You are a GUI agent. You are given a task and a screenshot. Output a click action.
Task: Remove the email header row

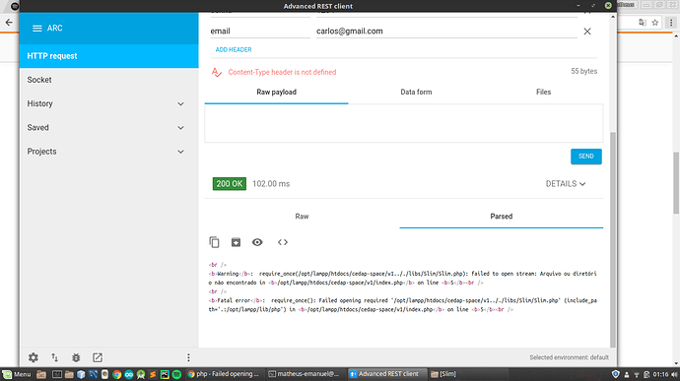587,32
